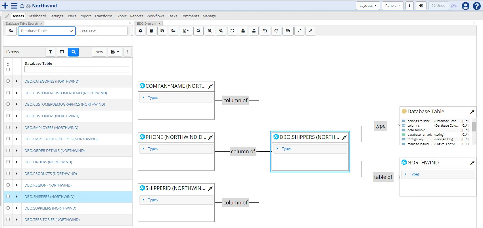Viewport: 483px width, 228px height.
Task: Switch to the Dashboard tab
Action: 37,16
